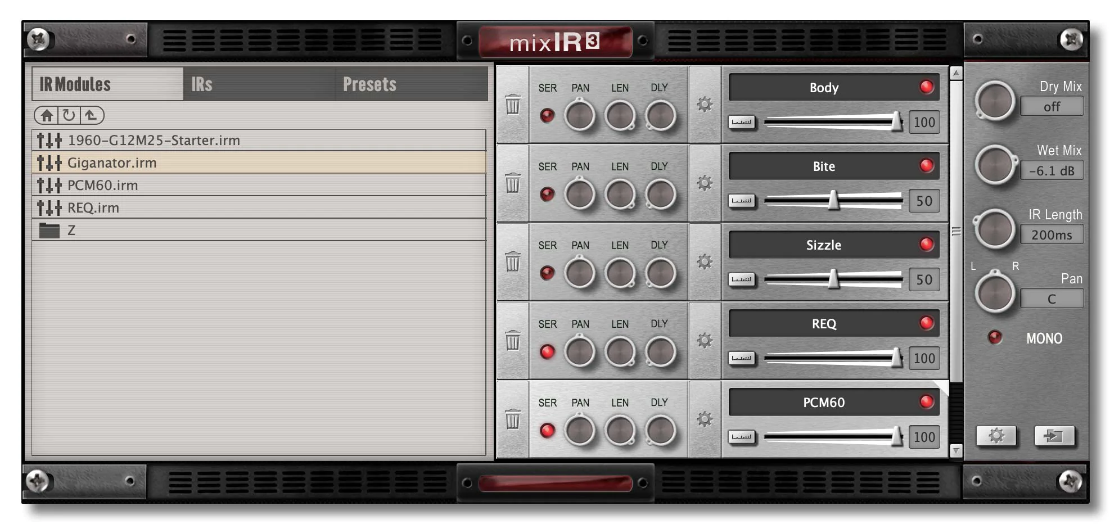The height and width of the screenshot is (524, 1110).
Task: Open the Z folder
Action: click(x=259, y=230)
